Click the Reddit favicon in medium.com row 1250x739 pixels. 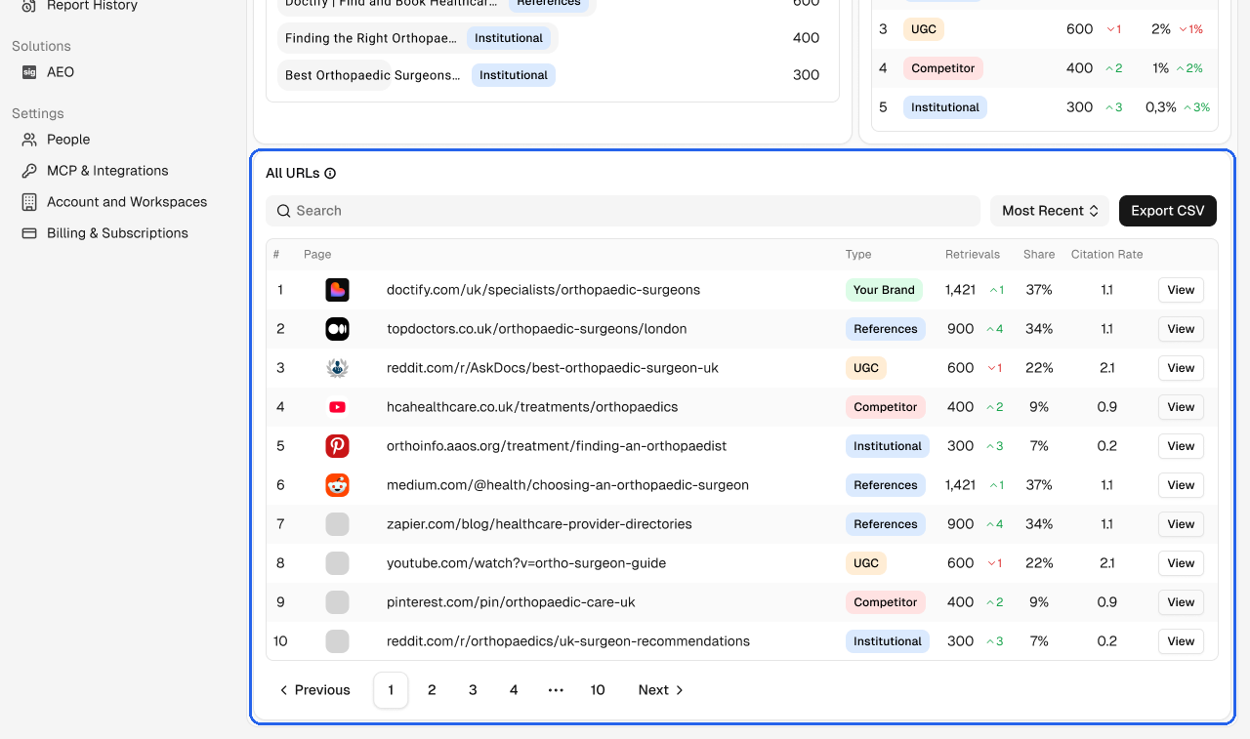point(337,485)
